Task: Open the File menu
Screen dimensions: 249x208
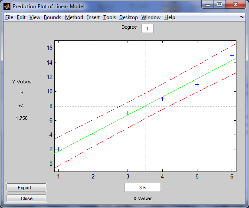Action: tap(9, 17)
